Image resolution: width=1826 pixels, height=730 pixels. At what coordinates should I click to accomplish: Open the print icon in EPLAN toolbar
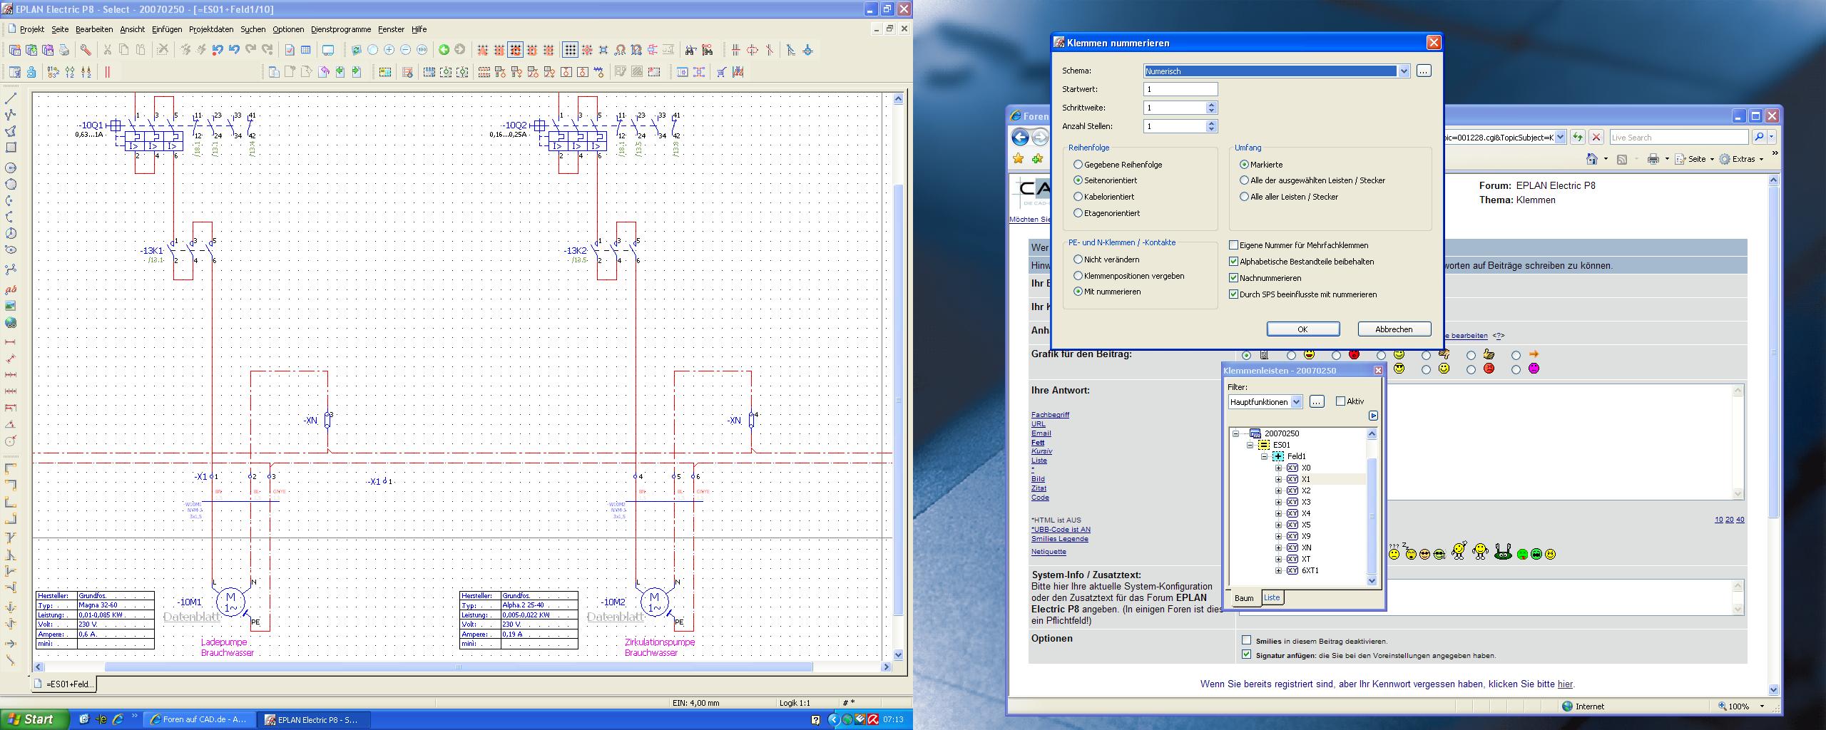point(64,50)
